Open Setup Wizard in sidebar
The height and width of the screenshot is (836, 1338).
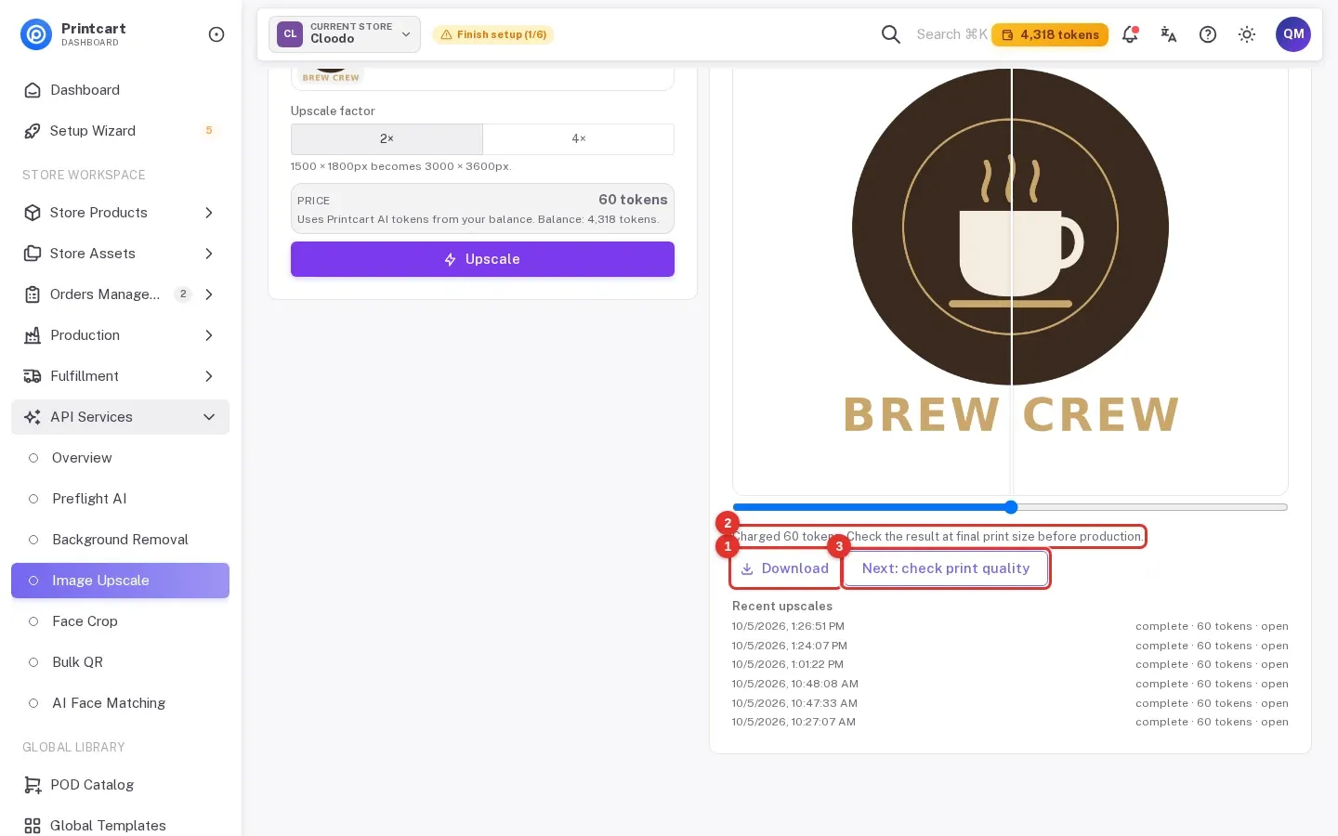pos(121,131)
